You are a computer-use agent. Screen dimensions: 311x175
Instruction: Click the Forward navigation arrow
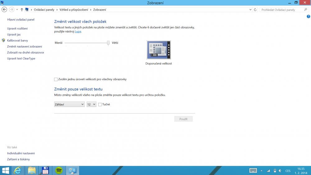(x=12, y=10)
